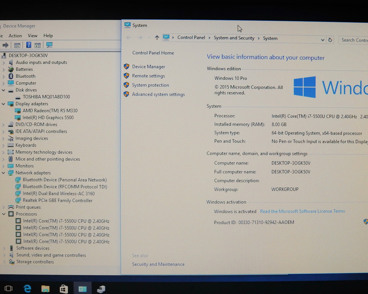Expand the DVD/CD-ROM drives node
Viewport: 368px width, 294px height.
coord(3,125)
